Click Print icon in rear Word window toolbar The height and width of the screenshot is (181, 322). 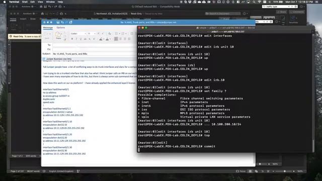[x=60, y=7]
